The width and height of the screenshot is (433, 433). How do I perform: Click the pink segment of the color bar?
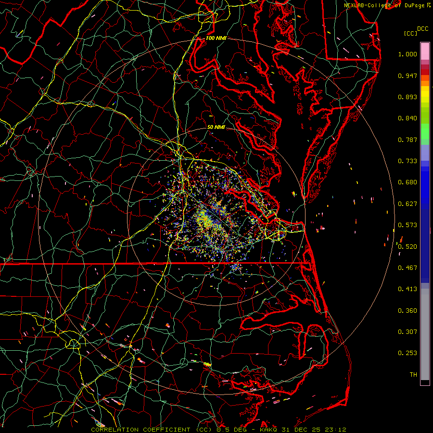click(x=425, y=51)
